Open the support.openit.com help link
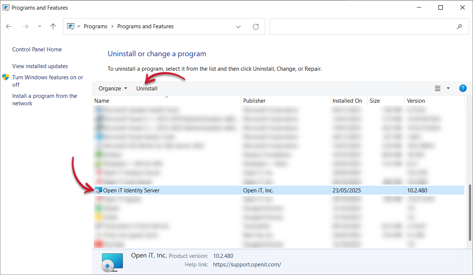This screenshot has width=473, height=275. (x=247, y=265)
